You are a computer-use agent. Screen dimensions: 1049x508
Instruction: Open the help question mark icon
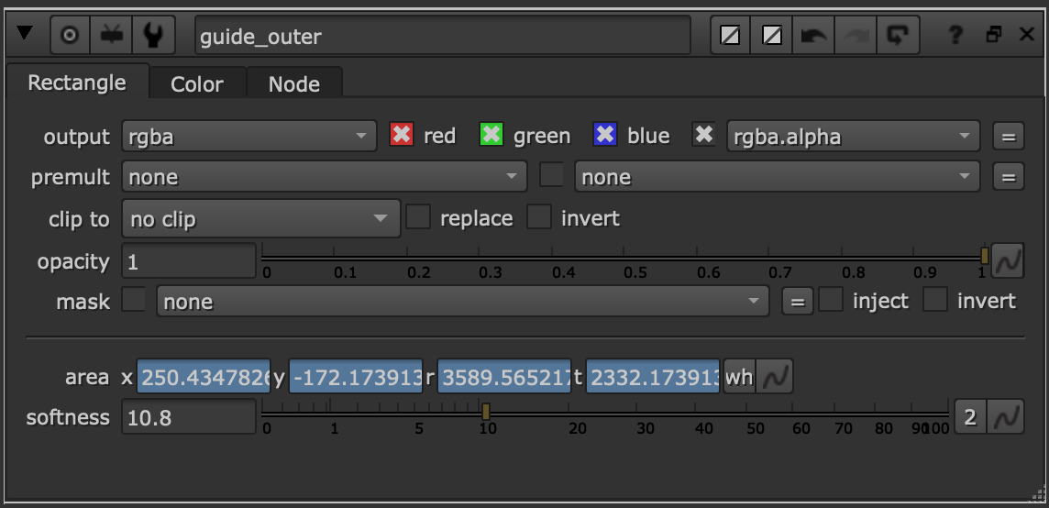pos(955,35)
